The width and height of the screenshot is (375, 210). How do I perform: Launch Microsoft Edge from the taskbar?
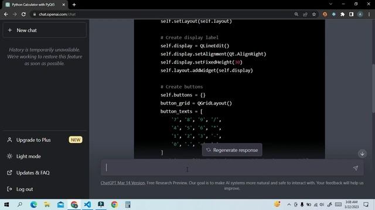click(x=33, y=205)
